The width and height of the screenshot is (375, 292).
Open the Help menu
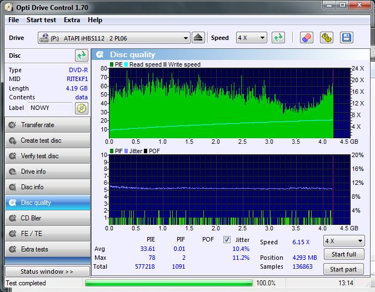(95, 20)
